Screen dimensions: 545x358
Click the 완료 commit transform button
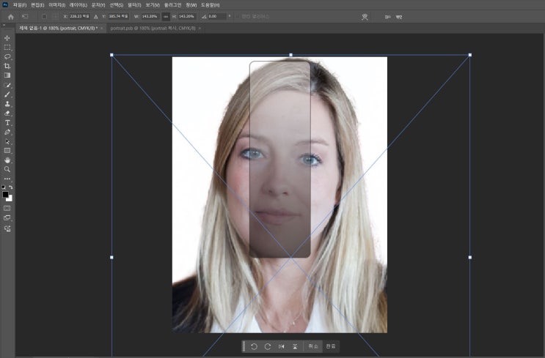tap(332, 346)
